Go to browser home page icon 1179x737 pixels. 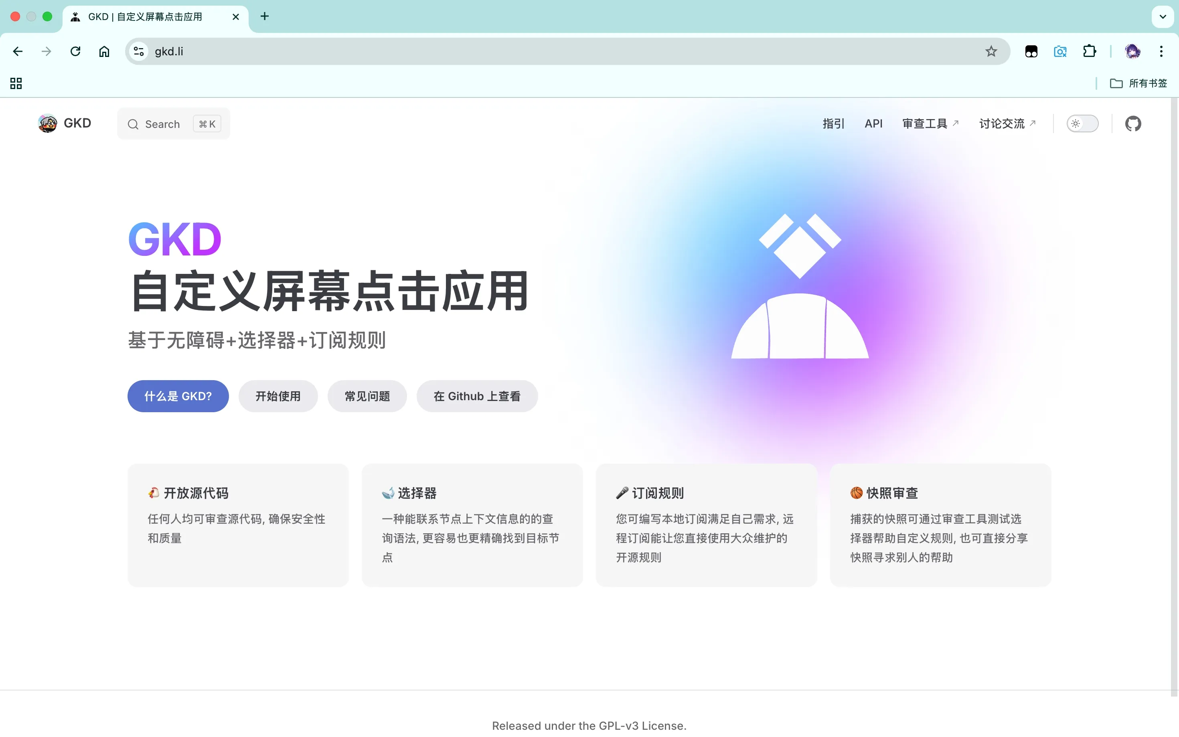click(x=104, y=52)
